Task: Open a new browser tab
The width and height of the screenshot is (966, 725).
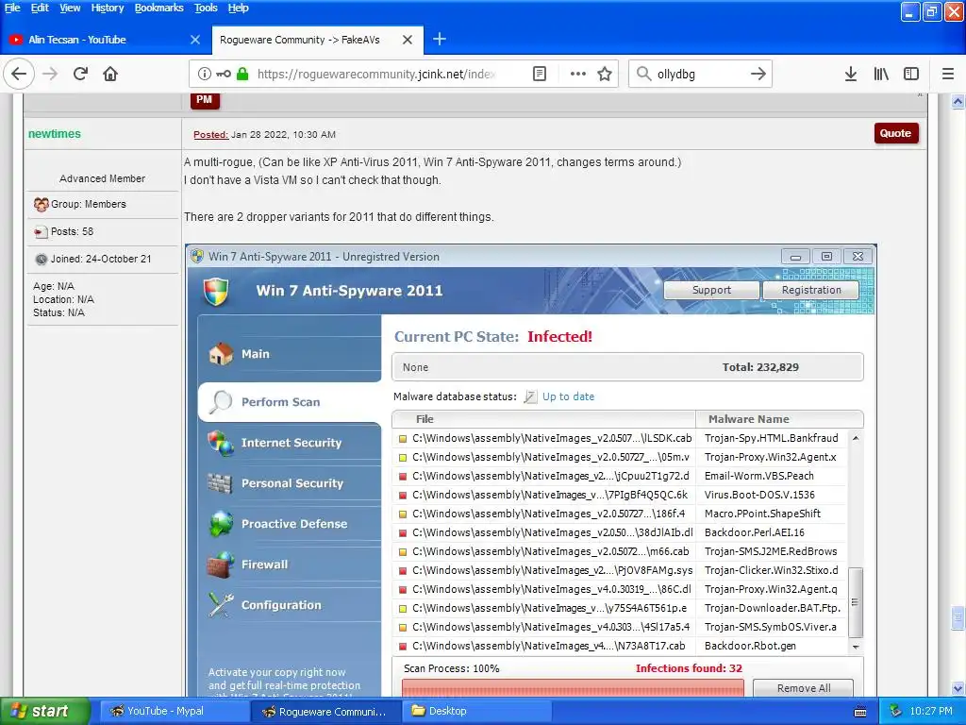Action: [440, 40]
